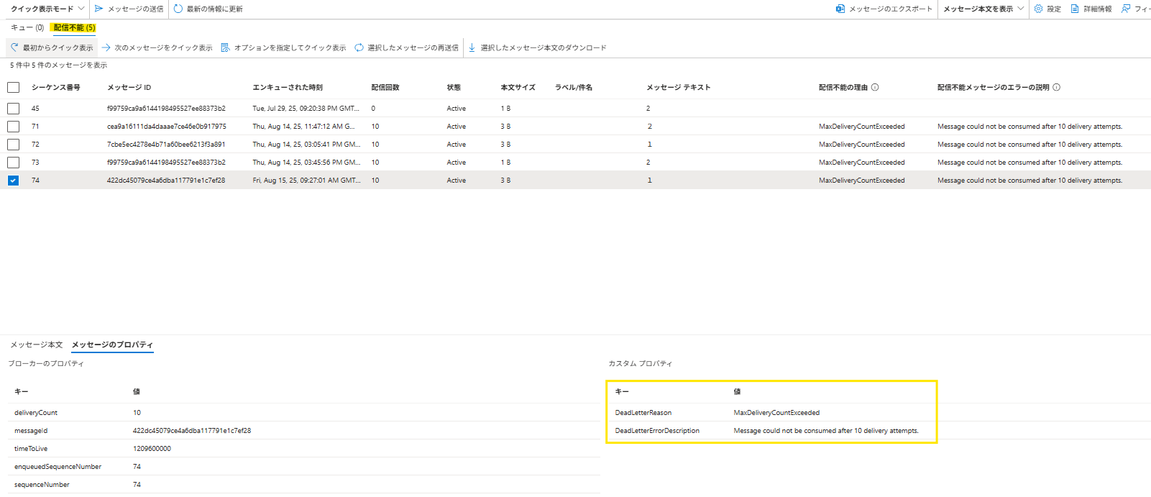Click info icon next to 配信不能の理由
This screenshot has width=1151, height=497.
point(875,87)
